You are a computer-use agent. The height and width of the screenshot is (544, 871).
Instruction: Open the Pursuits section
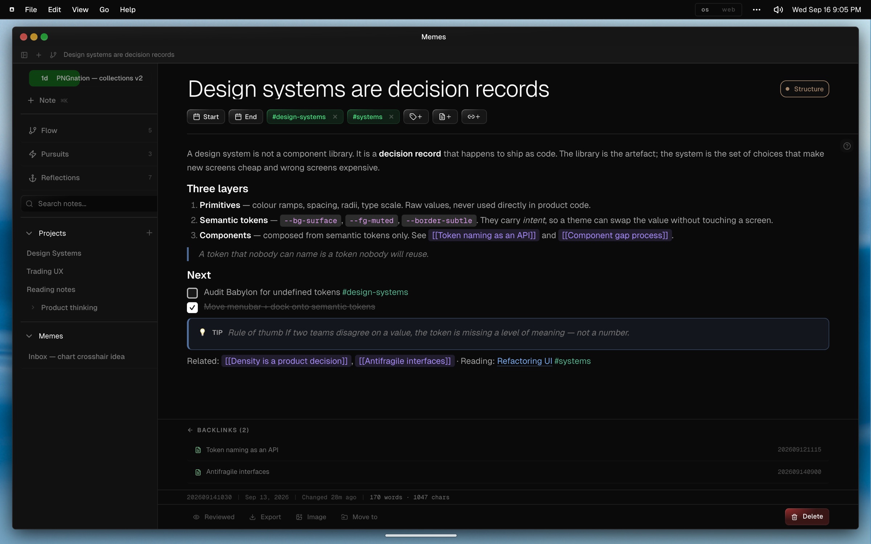pyautogui.click(x=90, y=154)
